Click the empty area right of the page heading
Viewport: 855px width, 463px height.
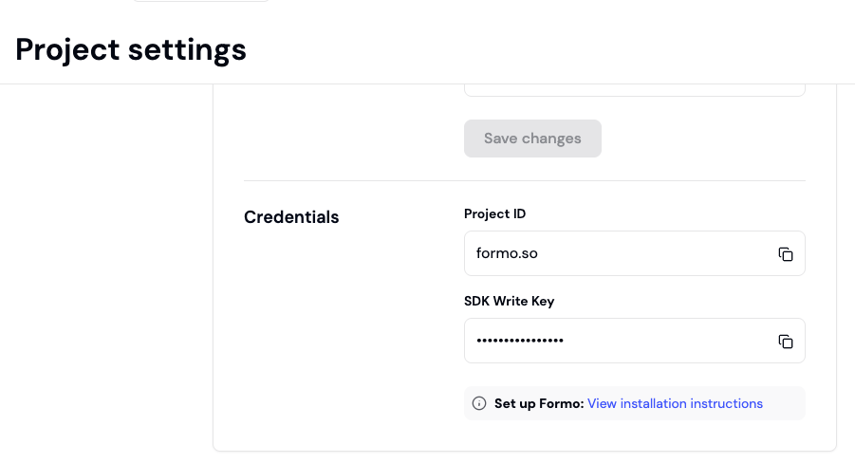pos(550,49)
